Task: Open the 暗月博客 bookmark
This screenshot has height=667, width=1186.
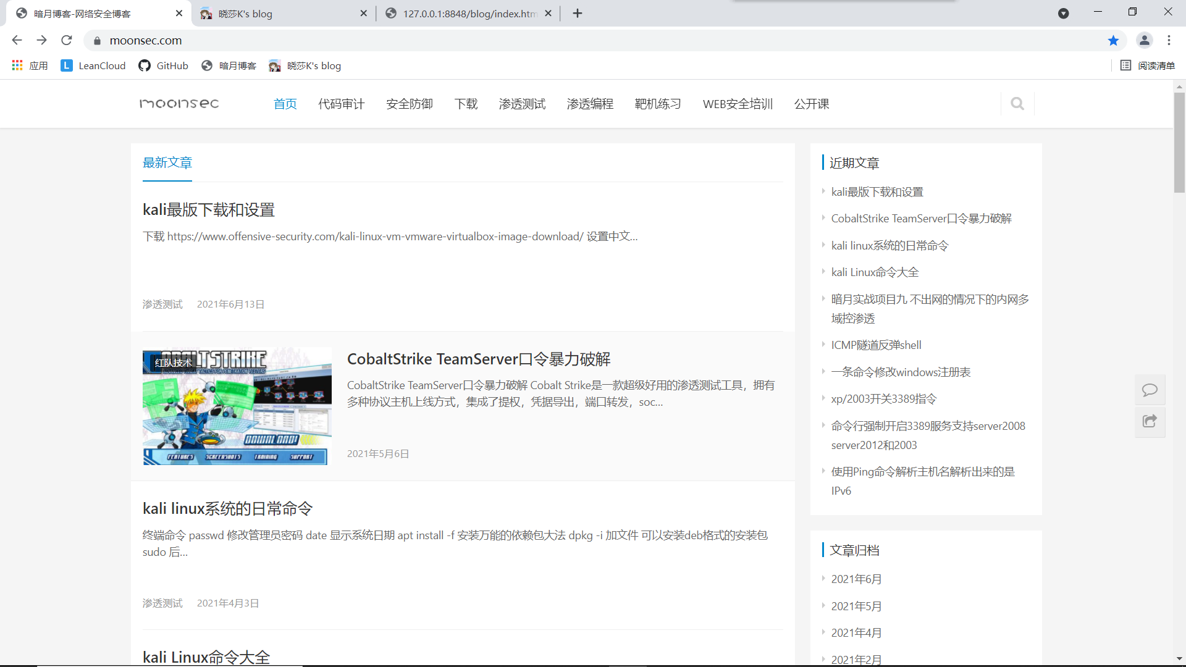Action: 229,65
